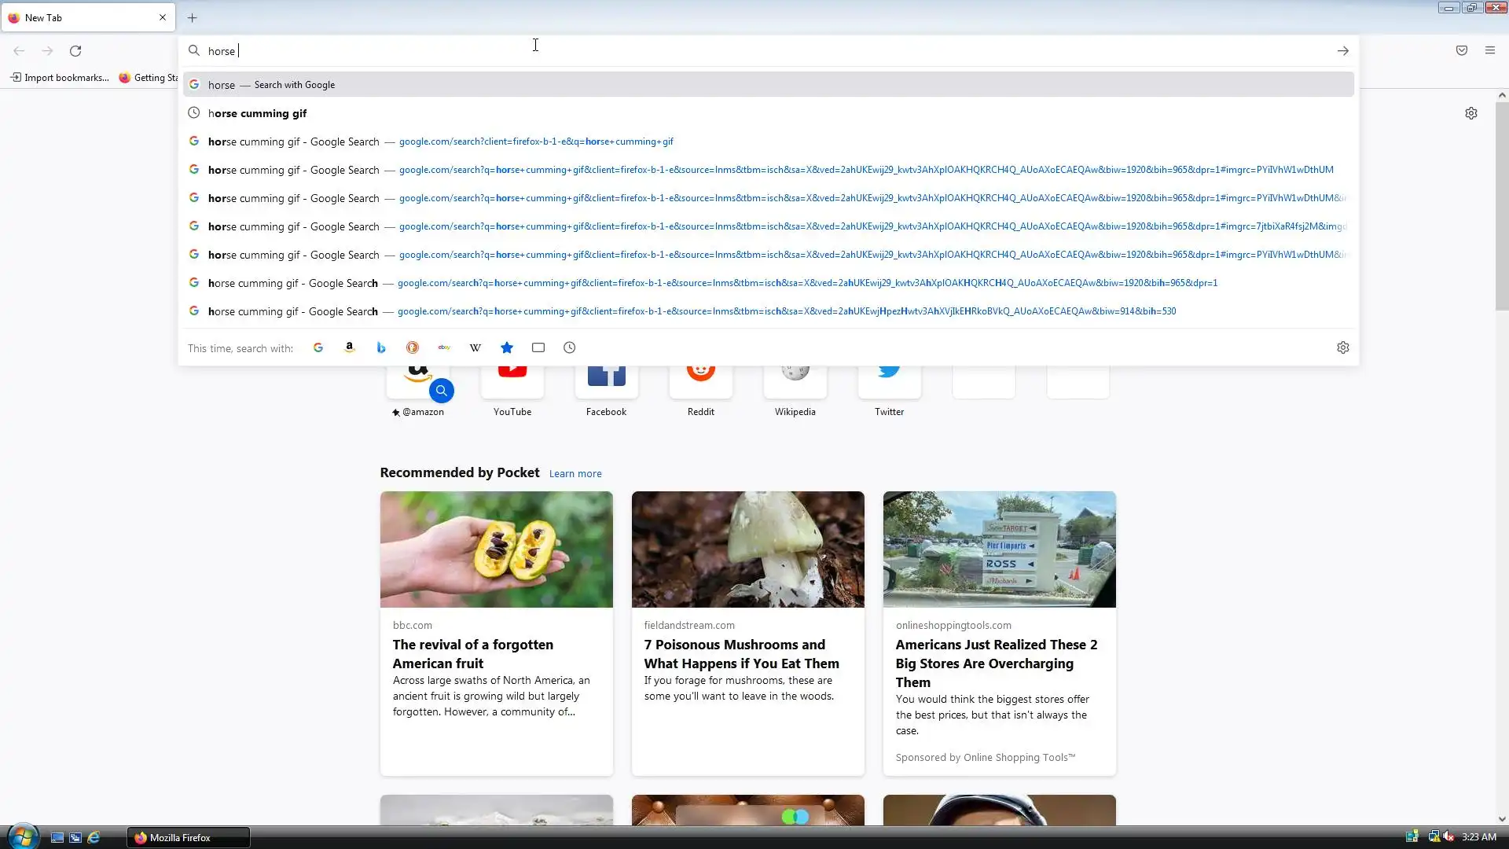Search this time with eBay icon
1509x849 pixels.
444,347
